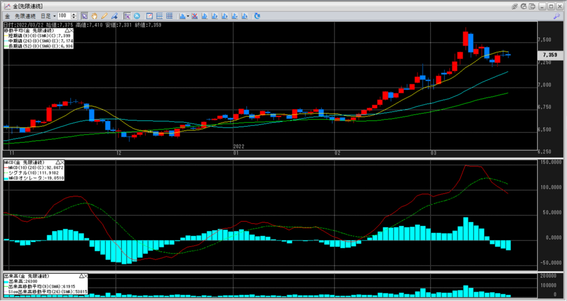Click the circular blue scroll-up icon
This screenshot has height=301, width=567.
pos(138,16)
